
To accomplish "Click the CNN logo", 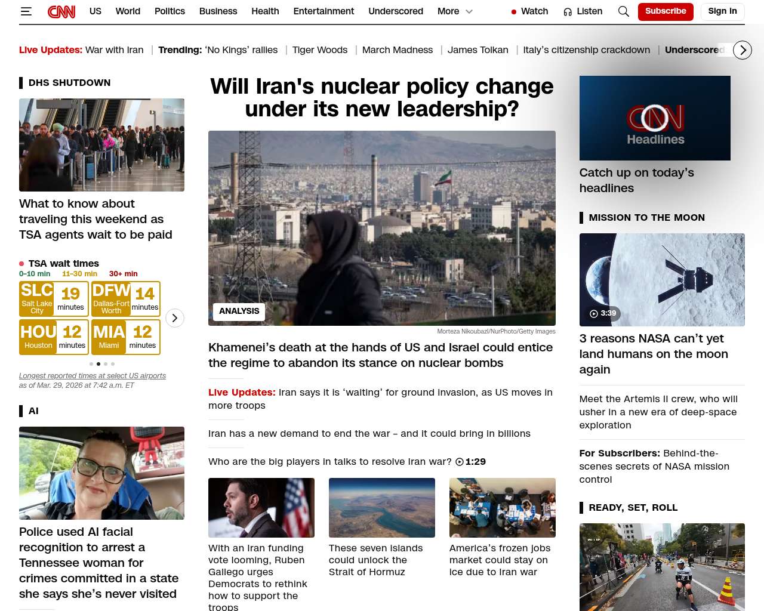I will click(x=61, y=11).
